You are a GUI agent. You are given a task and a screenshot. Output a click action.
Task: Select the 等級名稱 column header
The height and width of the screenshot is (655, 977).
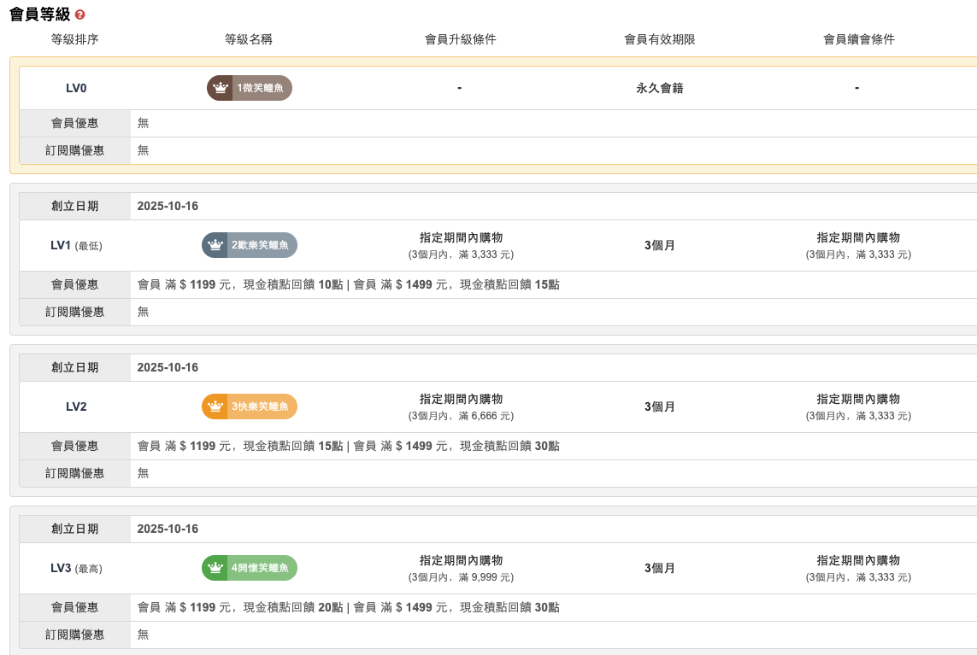249,39
